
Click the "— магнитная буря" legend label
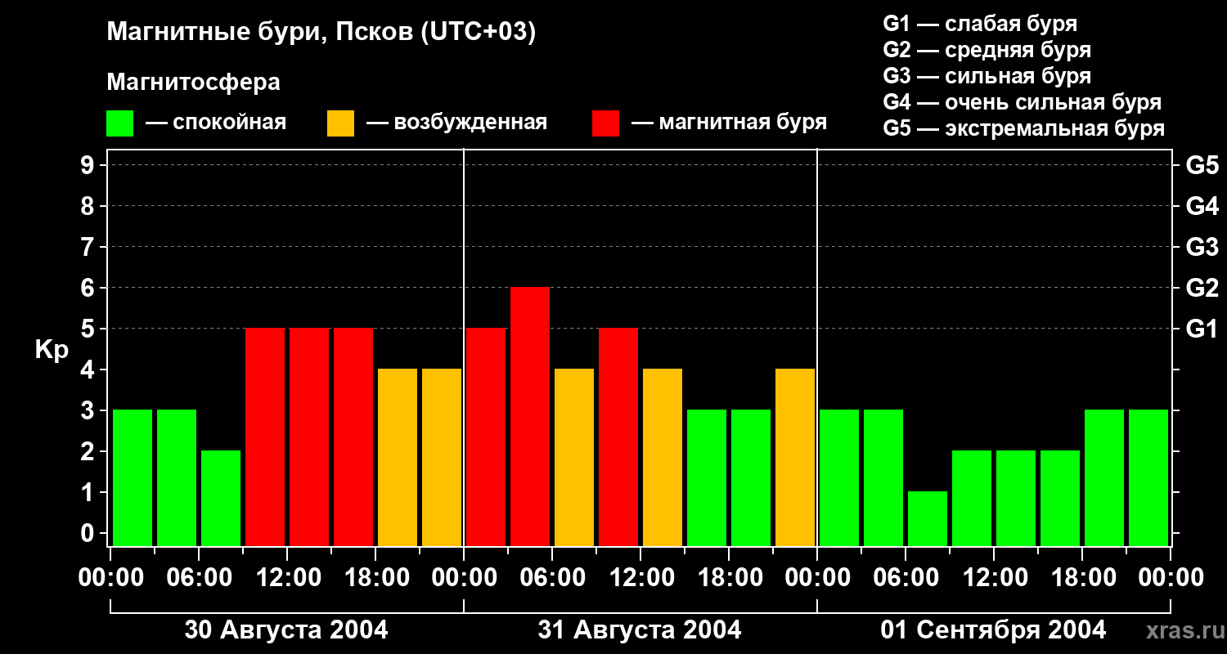pyautogui.click(x=730, y=123)
